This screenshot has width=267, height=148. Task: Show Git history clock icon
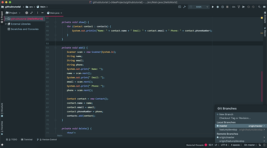point(248,7)
